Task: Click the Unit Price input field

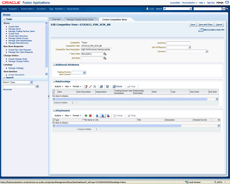Action: [x=178, y=43]
